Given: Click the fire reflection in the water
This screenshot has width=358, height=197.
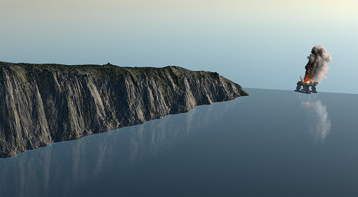Looking at the screenshot, I should point(306,105).
